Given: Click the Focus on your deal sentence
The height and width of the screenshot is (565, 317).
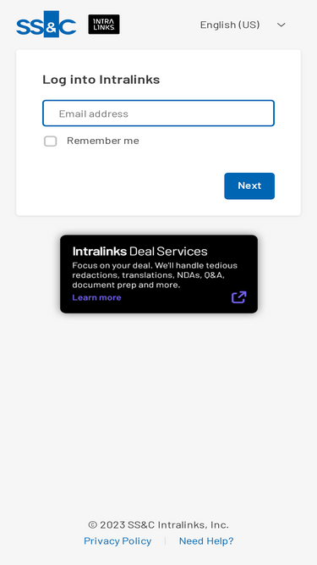Looking at the screenshot, I should point(112,266).
